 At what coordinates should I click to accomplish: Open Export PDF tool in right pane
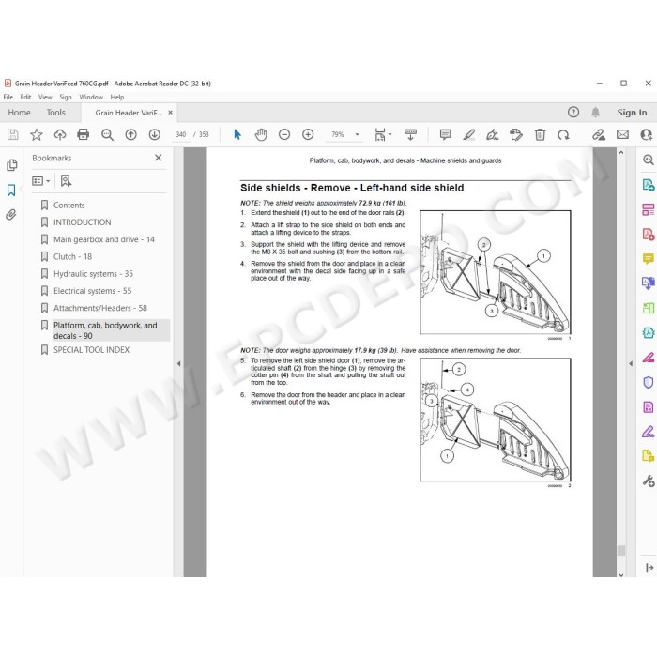(648, 185)
